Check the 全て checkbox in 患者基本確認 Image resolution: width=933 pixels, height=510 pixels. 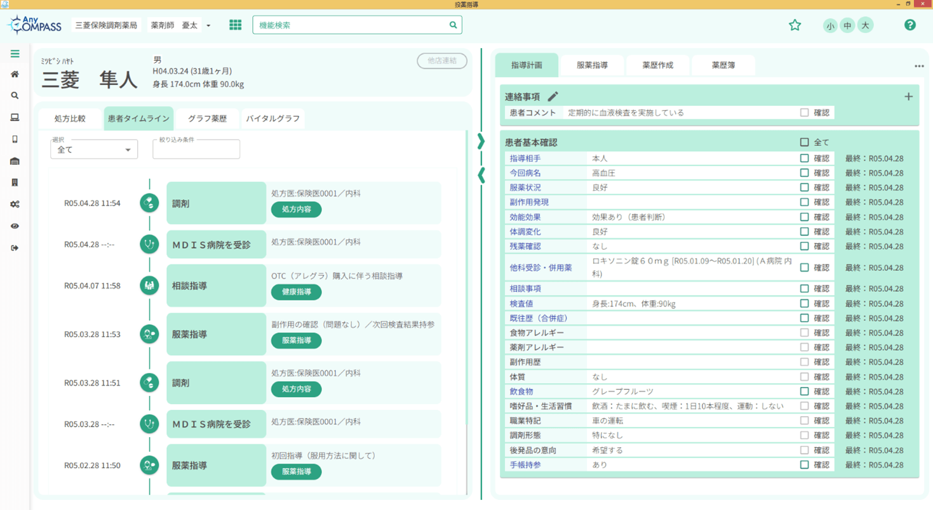[x=804, y=142]
